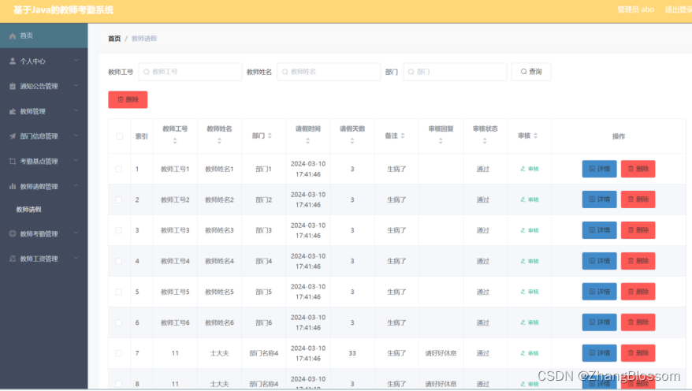Click the search icon in the 教师工号 field
Image resolution: width=692 pixels, height=391 pixels.
[x=147, y=72]
